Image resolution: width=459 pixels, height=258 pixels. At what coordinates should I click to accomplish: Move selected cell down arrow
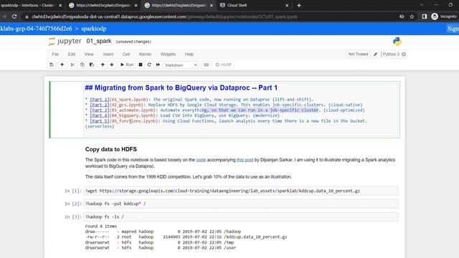pyautogui.click(x=112, y=64)
